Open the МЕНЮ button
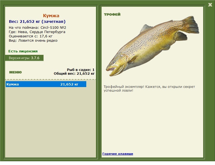The width and height of the screenshot is (215, 165). [15, 72]
